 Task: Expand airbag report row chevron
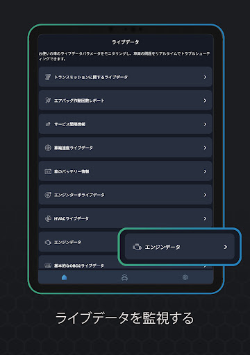tap(205, 101)
